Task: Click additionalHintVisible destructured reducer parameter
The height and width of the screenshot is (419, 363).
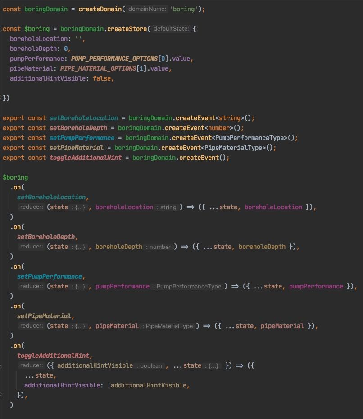Action: click(95, 365)
